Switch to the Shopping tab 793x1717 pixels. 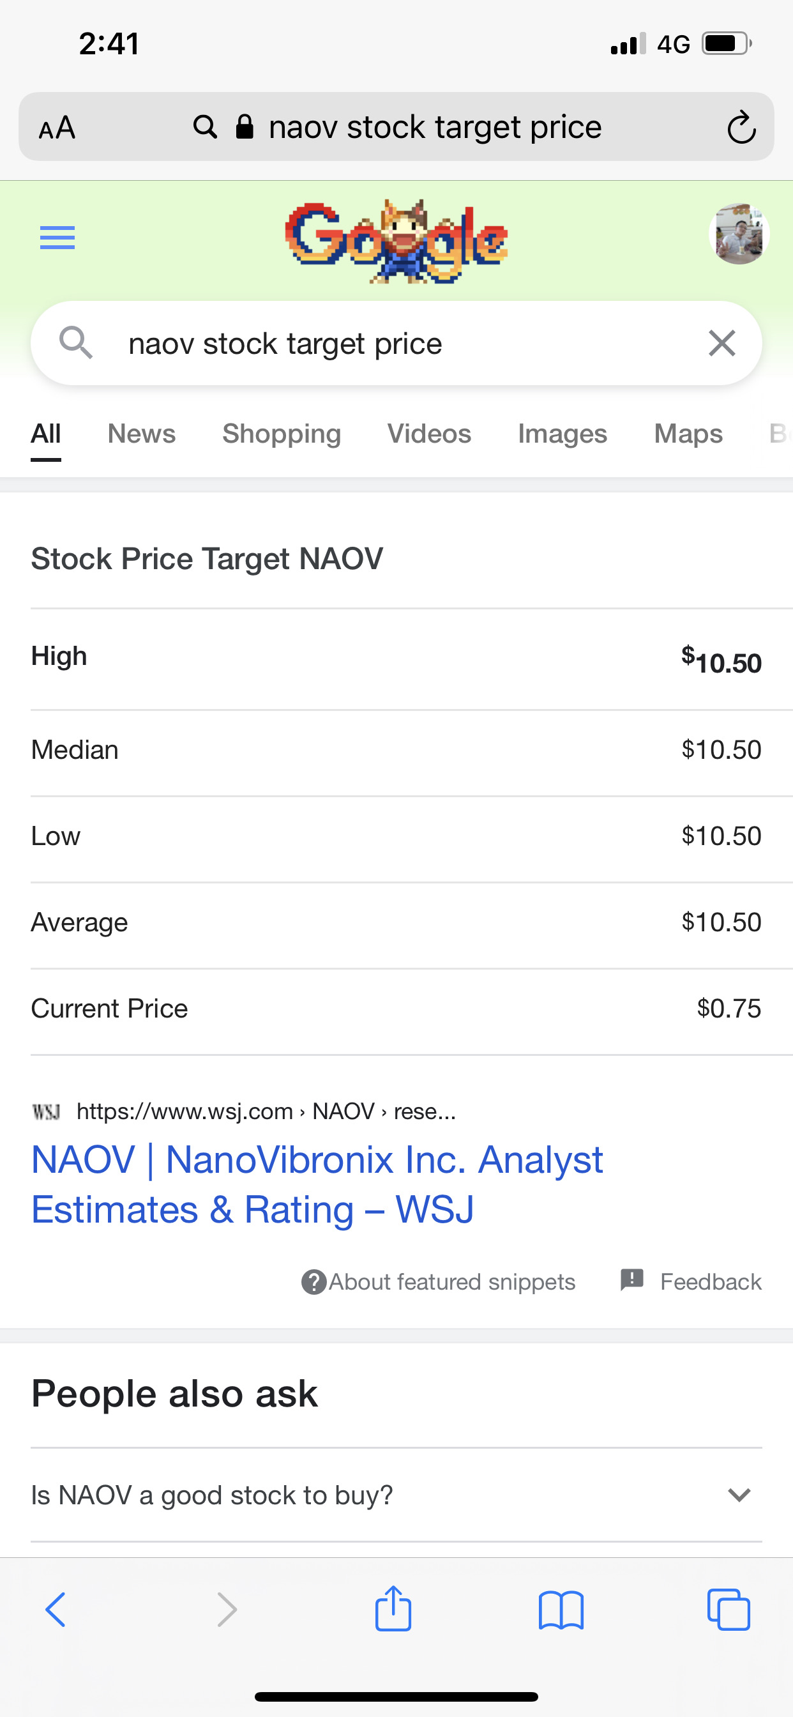tap(281, 434)
